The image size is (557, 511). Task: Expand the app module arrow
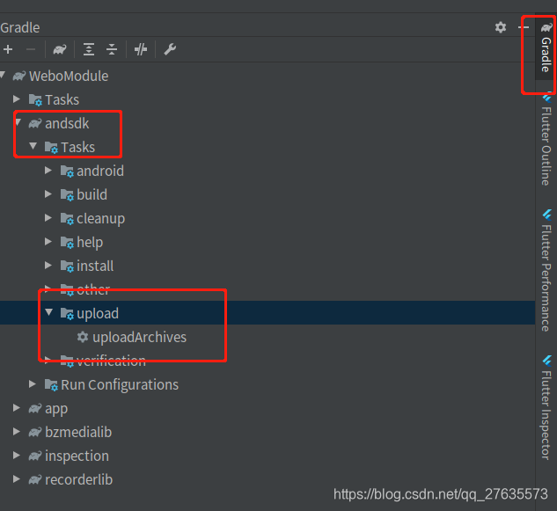tap(17, 408)
